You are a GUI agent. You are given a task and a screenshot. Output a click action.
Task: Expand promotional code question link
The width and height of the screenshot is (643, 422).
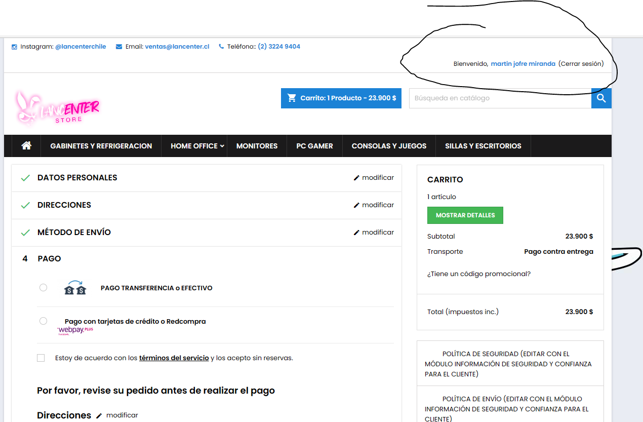(479, 274)
